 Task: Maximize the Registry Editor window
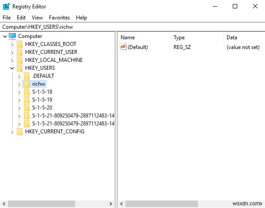click(x=235, y=7)
